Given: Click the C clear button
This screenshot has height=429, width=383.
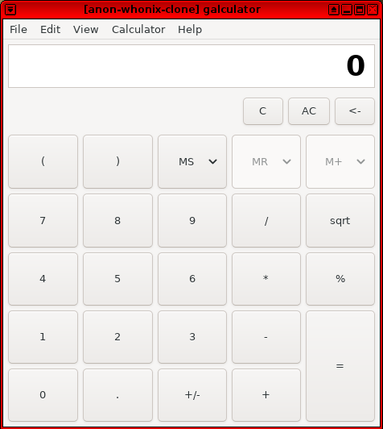Looking at the screenshot, I should pos(263,111).
